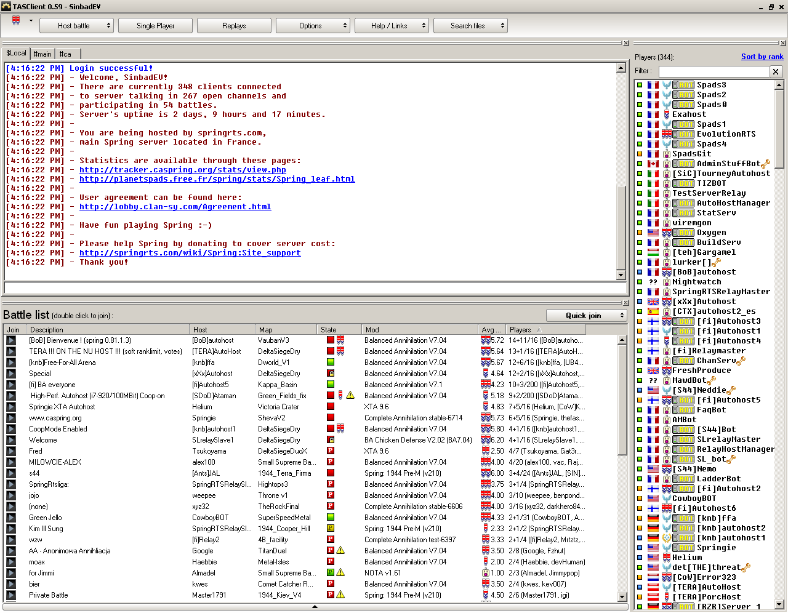788x613 pixels.
Task: Open the small arrow beside the shield icon
Action: [x=31, y=20]
